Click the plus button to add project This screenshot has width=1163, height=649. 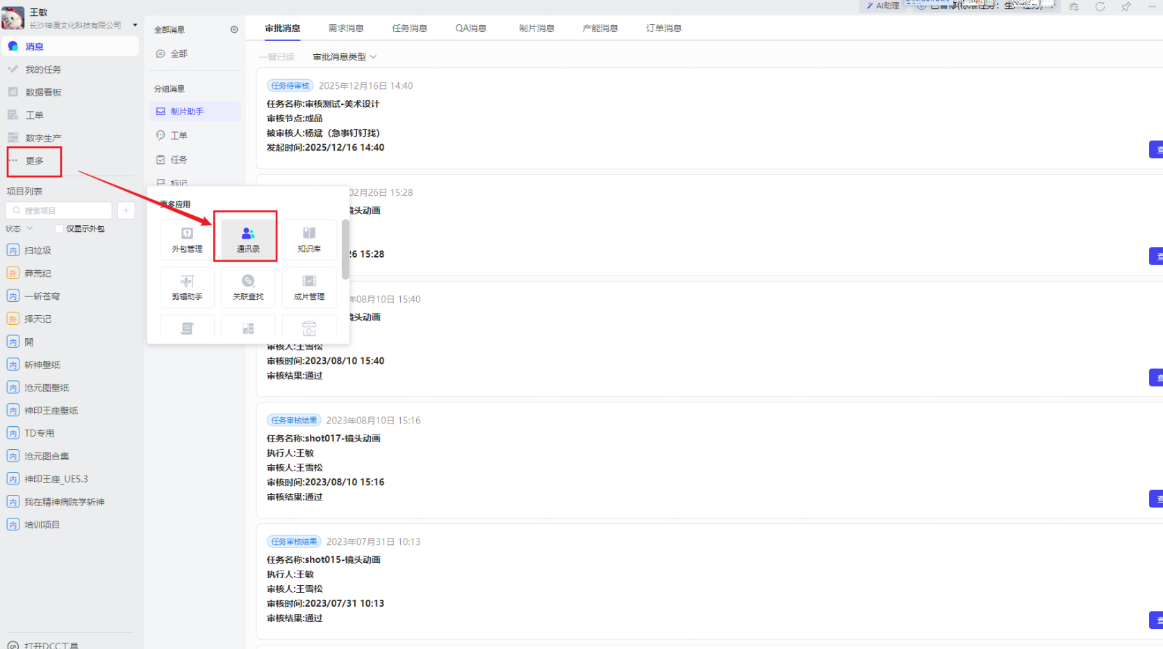126,210
